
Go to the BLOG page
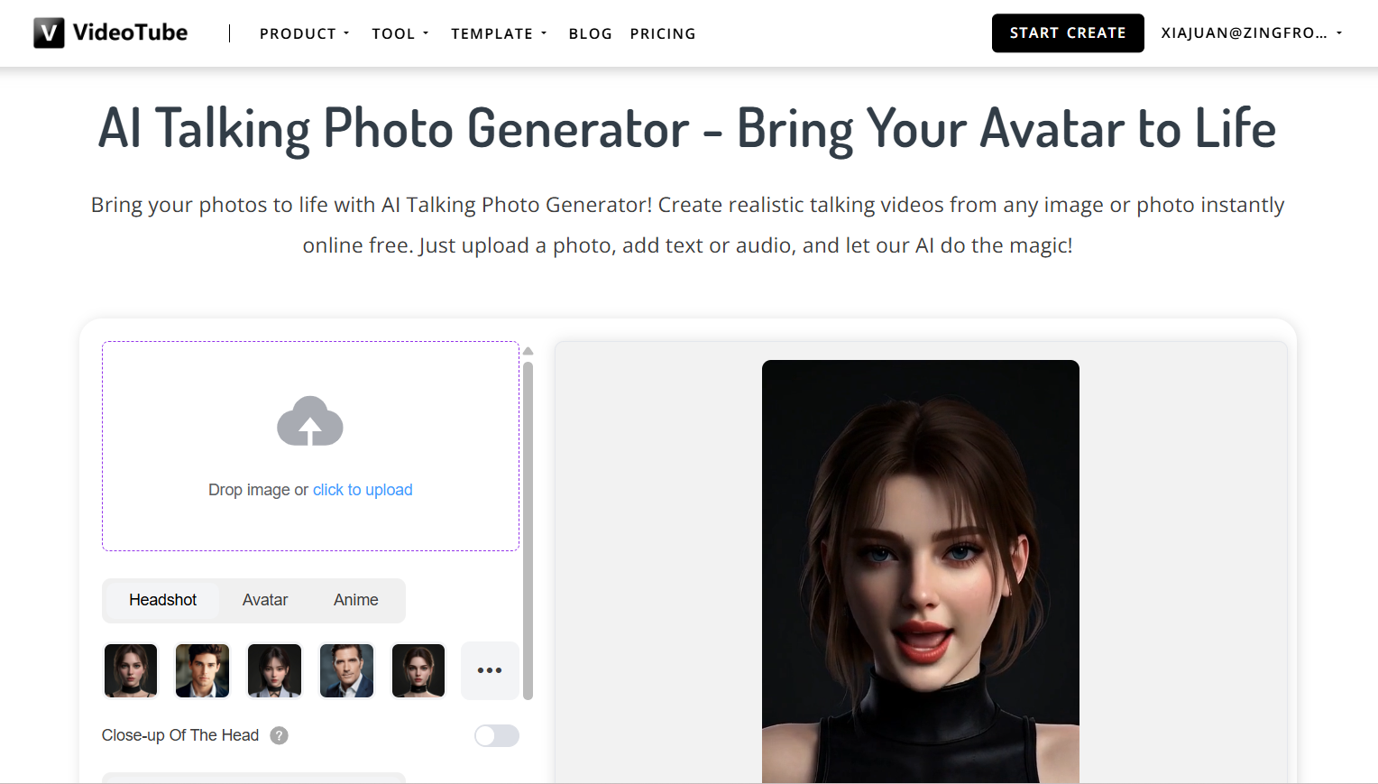coord(591,33)
